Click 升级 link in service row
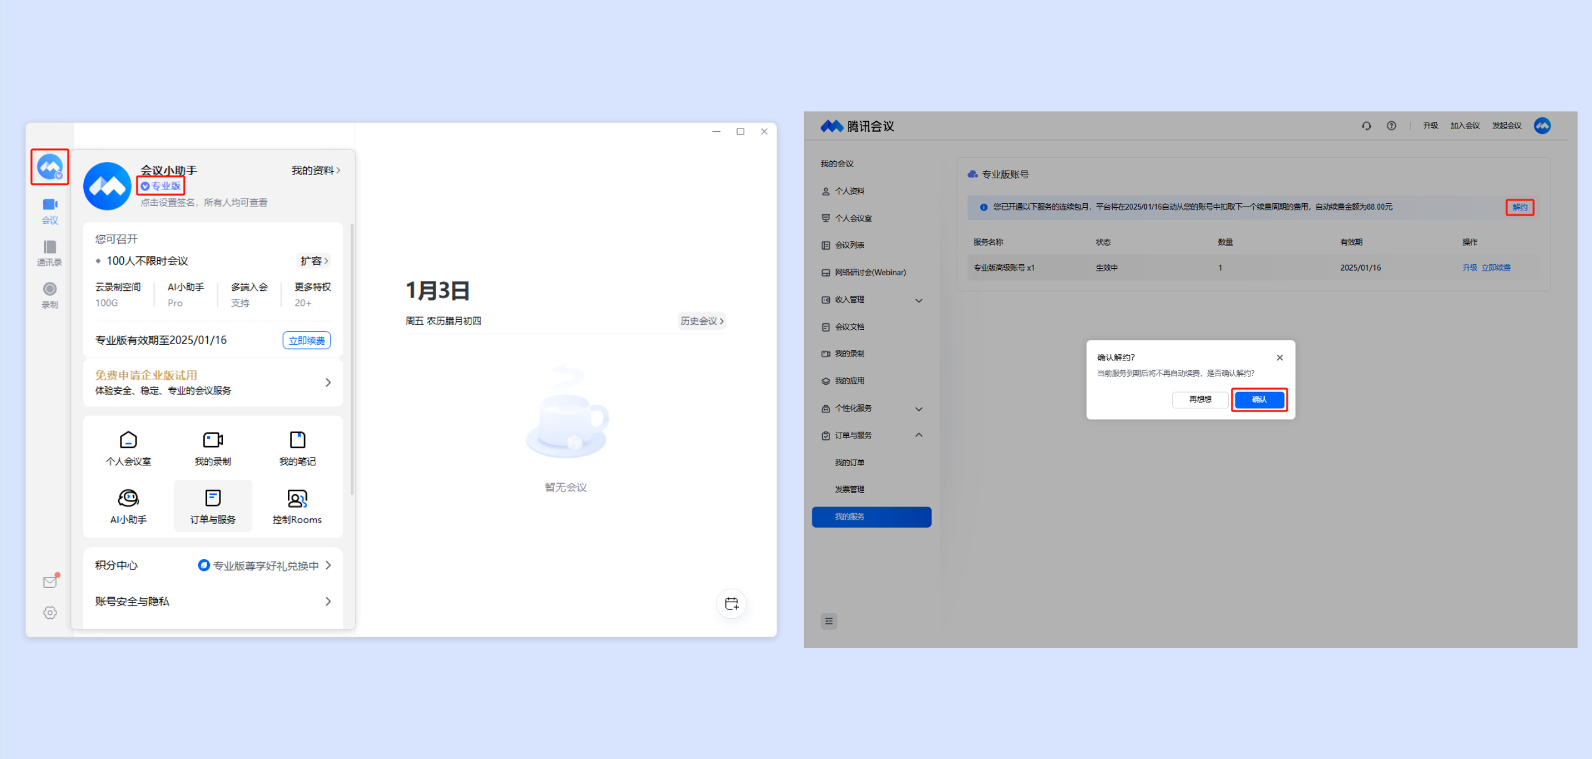The image size is (1592, 759). point(1469,267)
